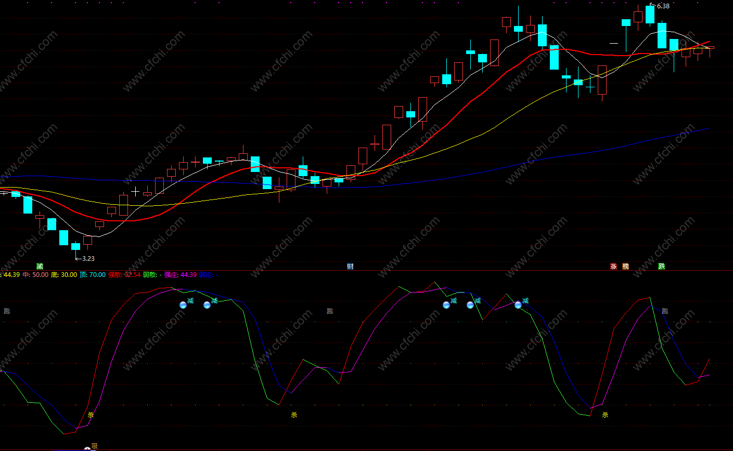Click the 强庄: 44.39 indicator value
Image resolution: width=733 pixels, height=451 pixels.
(180, 275)
